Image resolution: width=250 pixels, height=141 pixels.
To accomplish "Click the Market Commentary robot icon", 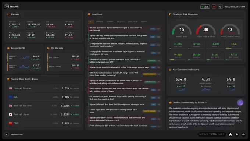I will (170, 102).
